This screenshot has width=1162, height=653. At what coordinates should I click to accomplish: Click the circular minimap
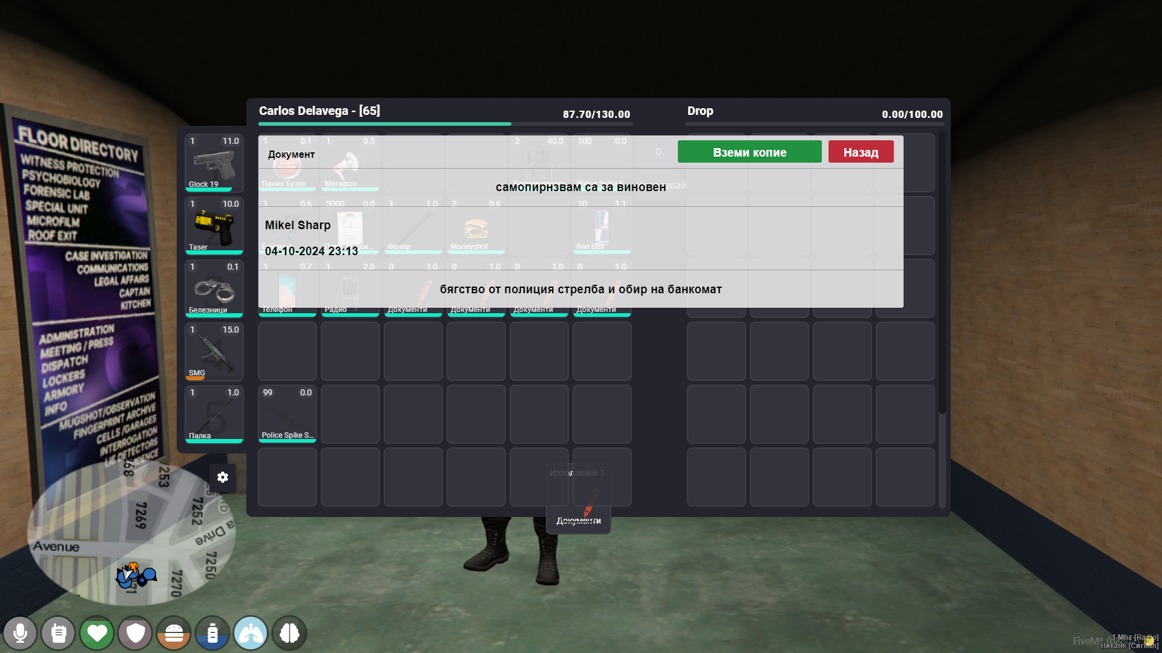click(131, 532)
